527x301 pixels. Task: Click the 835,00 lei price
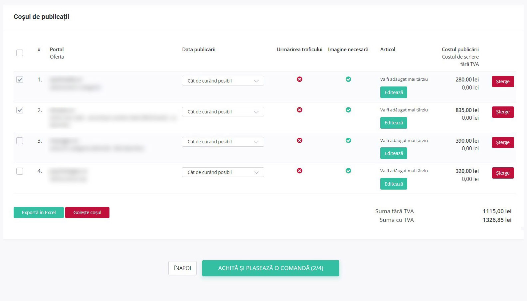pyautogui.click(x=467, y=110)
